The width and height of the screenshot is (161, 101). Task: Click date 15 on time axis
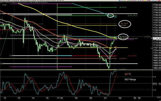[x=47, y=98]
